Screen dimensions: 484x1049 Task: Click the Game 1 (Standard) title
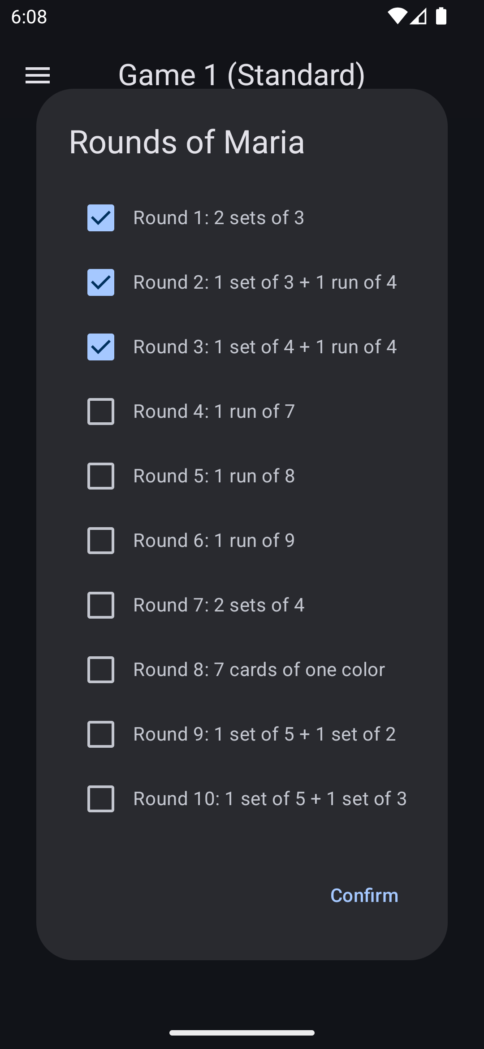(x=242, y=74)
